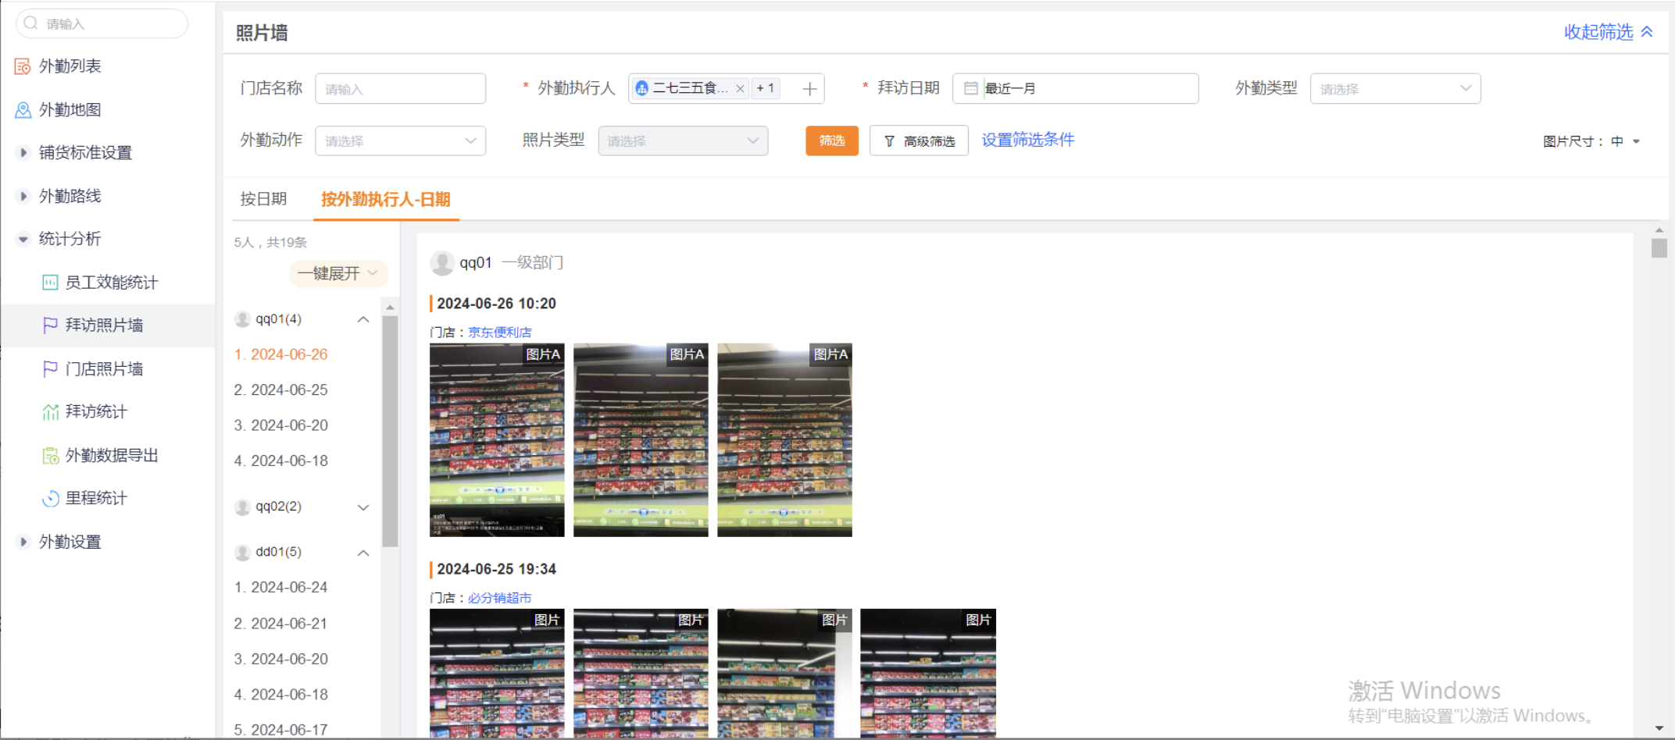1675x740 pixels.
Task: Click the photo wall vertical scrollbar thumb
Action: click(x=1659, y=248)
